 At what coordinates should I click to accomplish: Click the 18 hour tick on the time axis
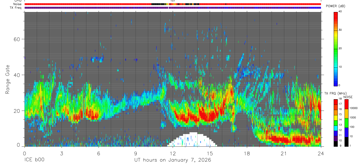click(247, 153)
